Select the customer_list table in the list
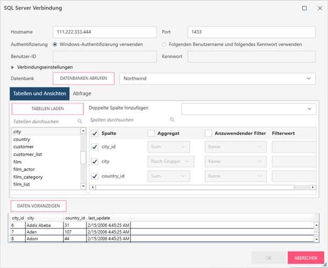The image size is (328, 268). coord(27,155)
